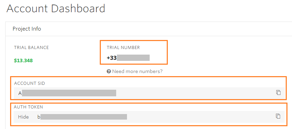This screenshot has height=129, width=292.
Task: Click the AUTH TOKEN label
Action: point(28,107)
